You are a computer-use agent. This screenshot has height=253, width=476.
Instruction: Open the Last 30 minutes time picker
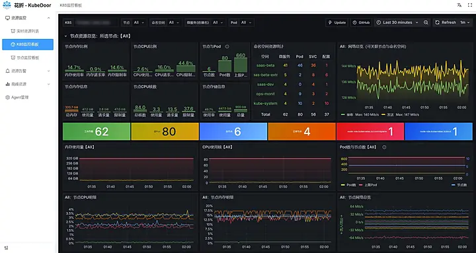pyautogui.click(x=397, y=22)
